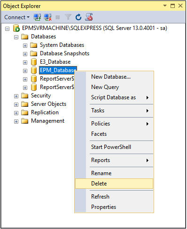Click the Filter funnel icon

[68, 17]
